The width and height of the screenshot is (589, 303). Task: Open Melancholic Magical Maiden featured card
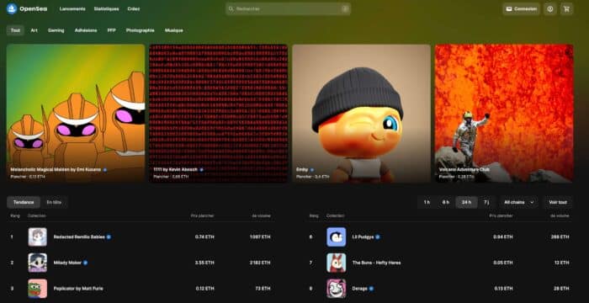76,114
